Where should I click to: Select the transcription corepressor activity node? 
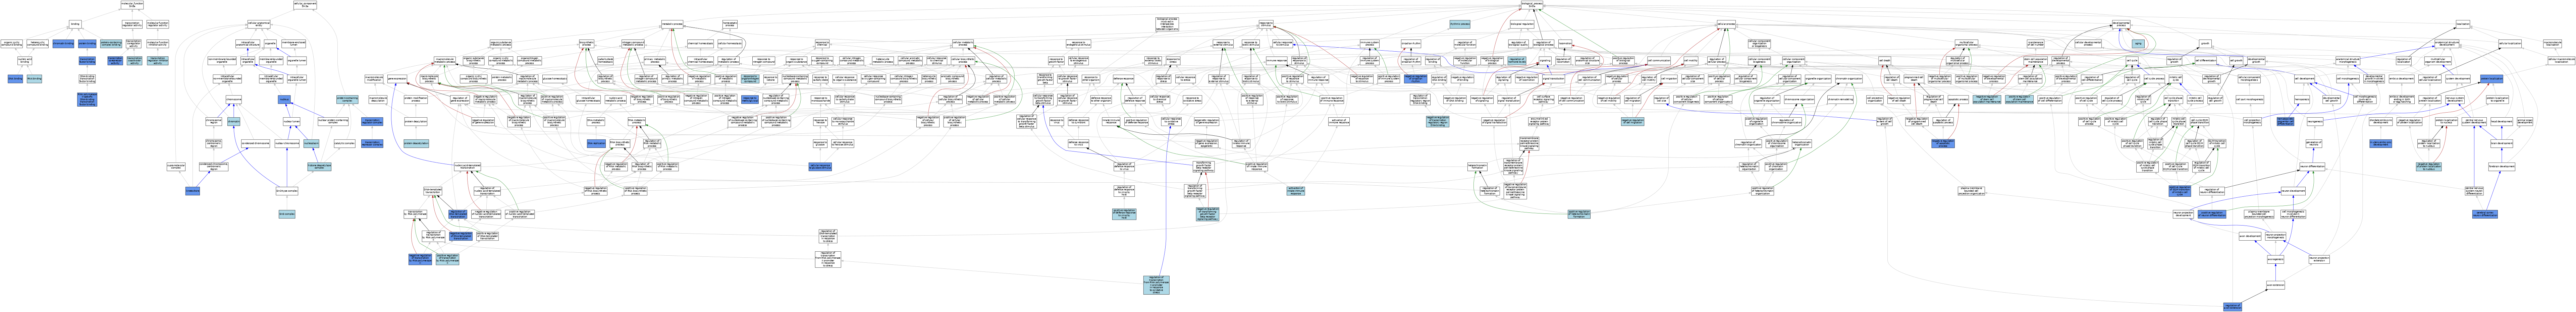point(115,61)
